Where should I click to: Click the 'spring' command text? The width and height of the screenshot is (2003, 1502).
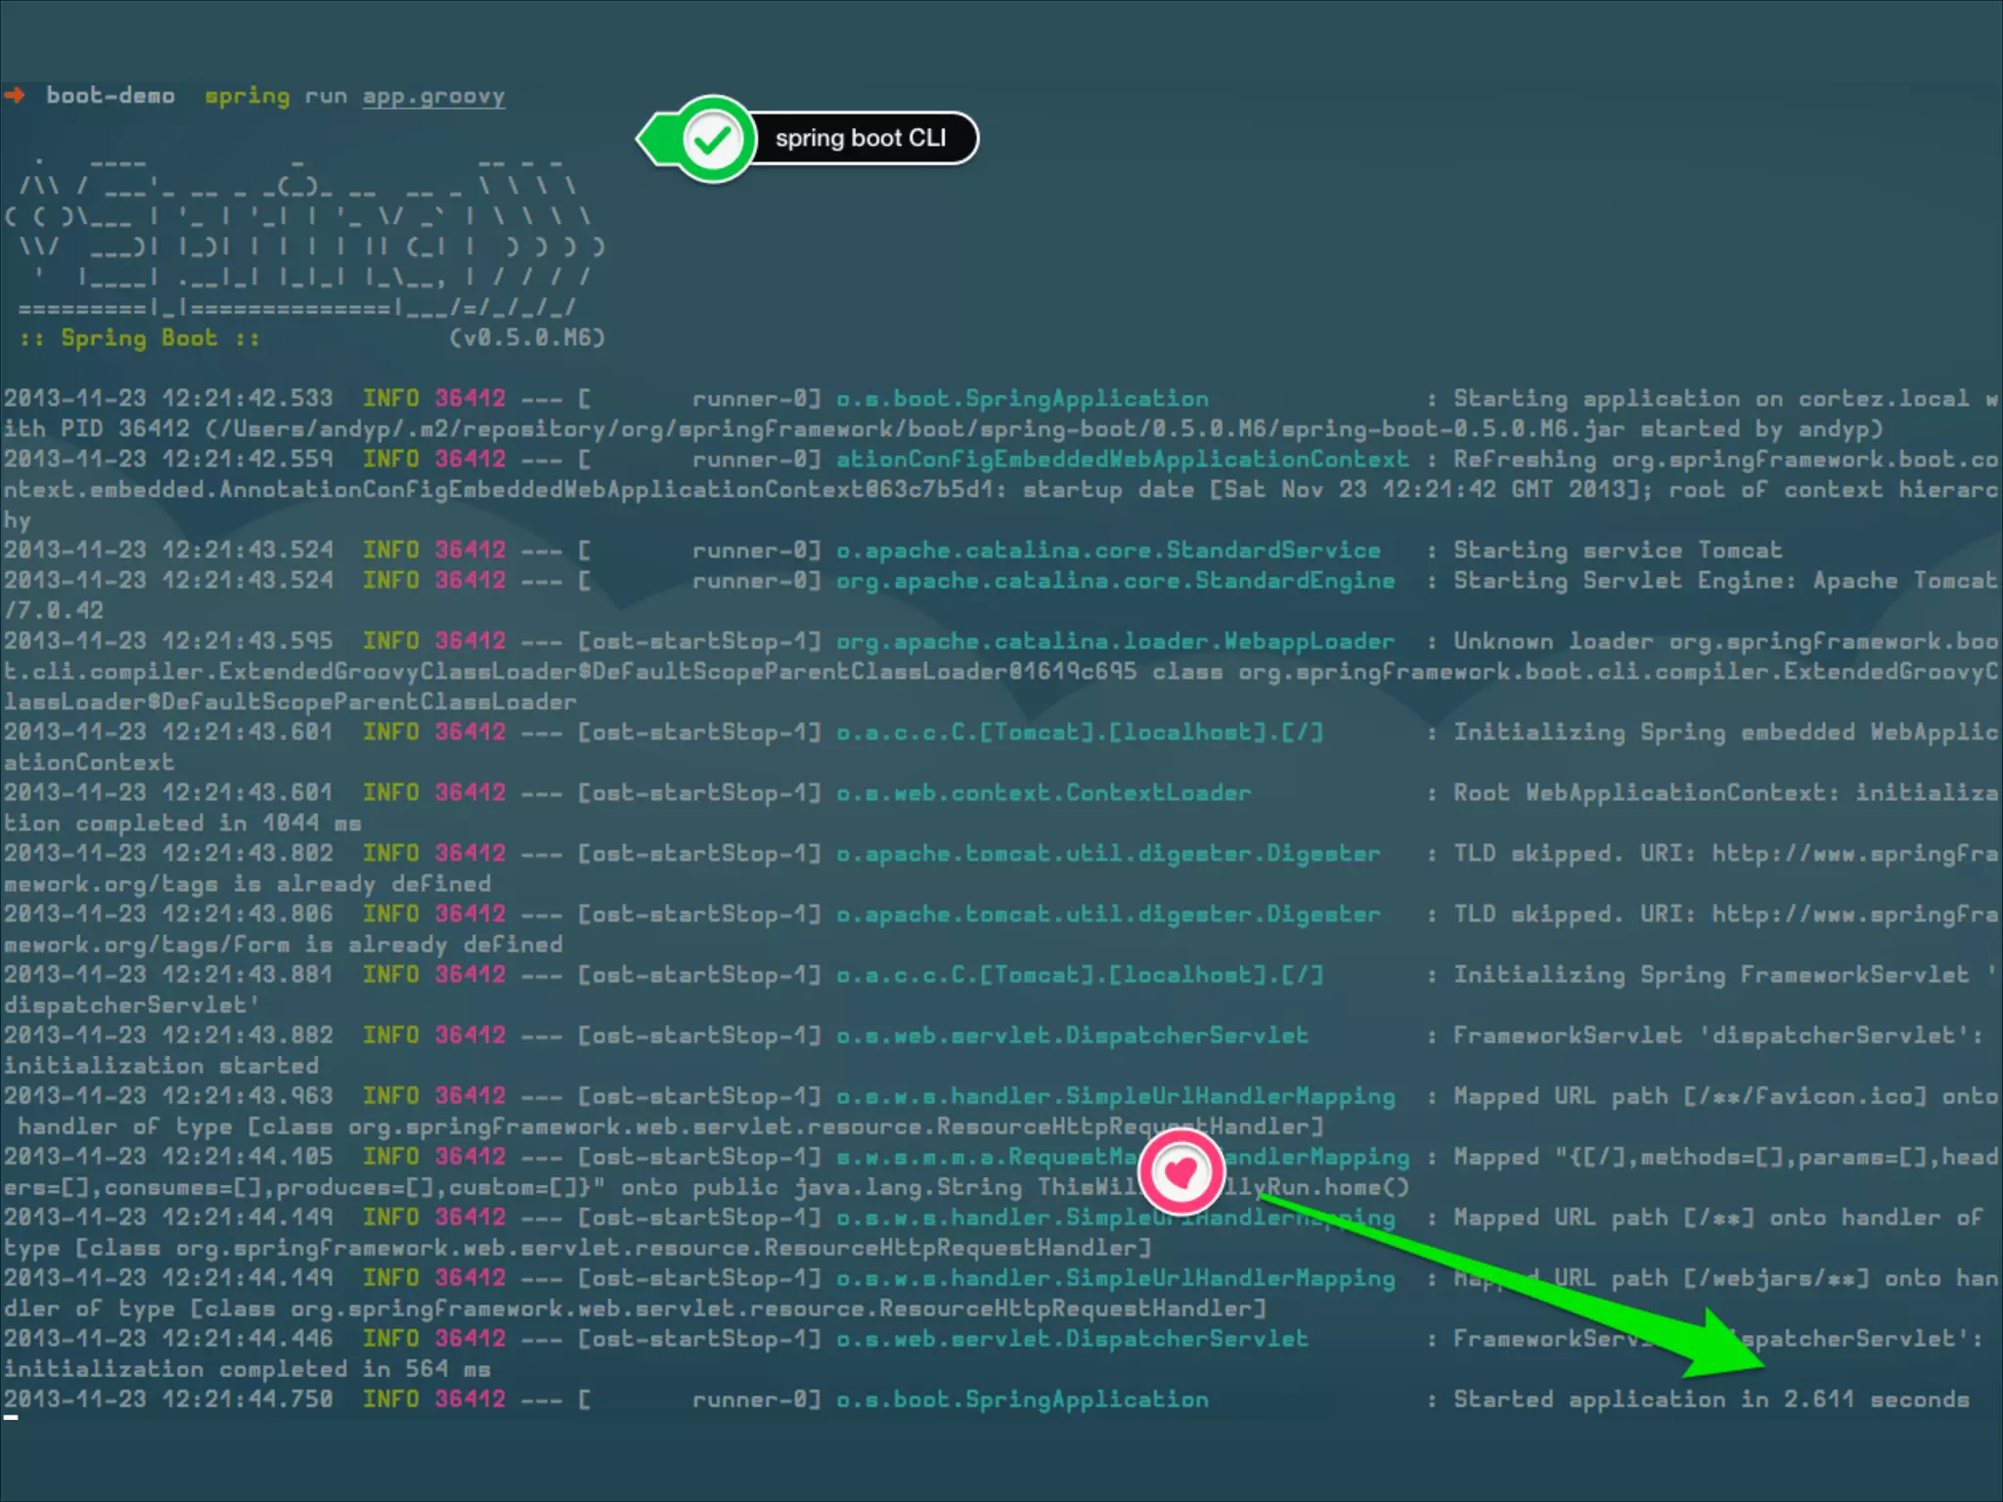246,96
